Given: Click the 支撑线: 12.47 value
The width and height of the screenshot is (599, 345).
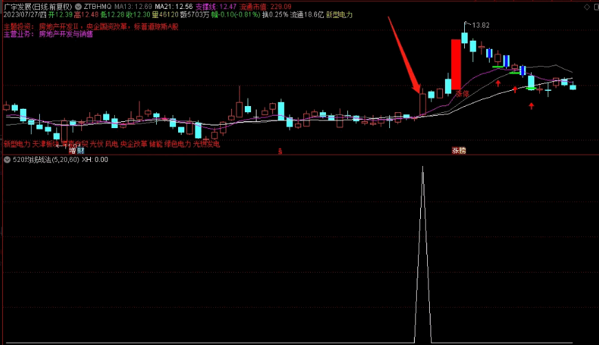Looking at the screenshot, I should tap(216, 6).
